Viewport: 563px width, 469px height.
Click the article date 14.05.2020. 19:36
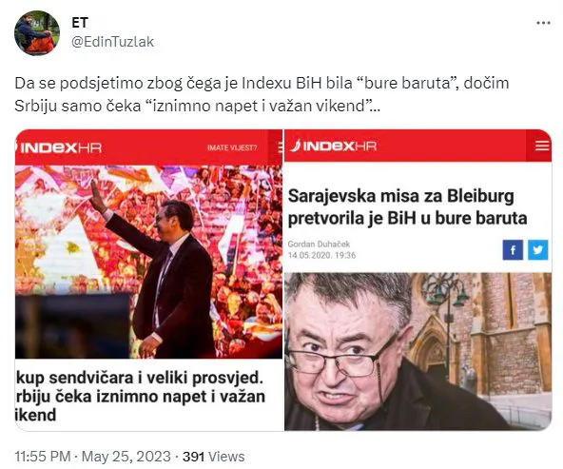pos(321,255)
